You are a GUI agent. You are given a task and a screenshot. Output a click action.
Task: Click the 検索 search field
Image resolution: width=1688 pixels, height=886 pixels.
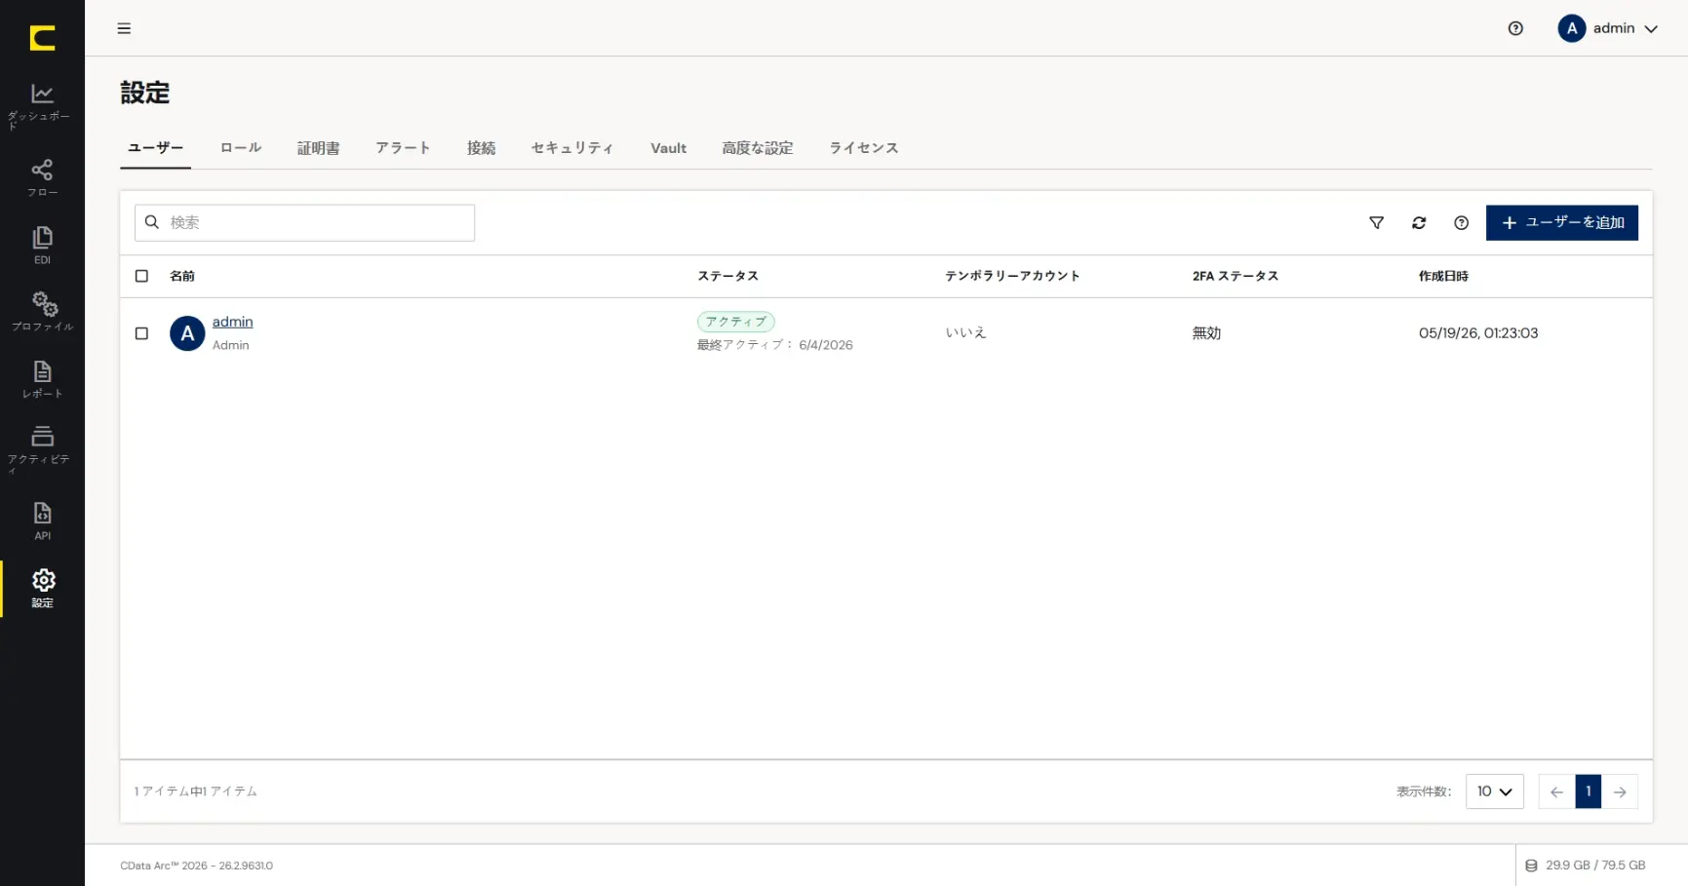(x=304, y=222)
